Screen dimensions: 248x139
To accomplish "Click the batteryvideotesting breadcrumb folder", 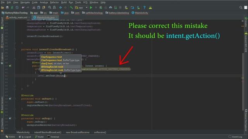I will (x=117, y=13).
